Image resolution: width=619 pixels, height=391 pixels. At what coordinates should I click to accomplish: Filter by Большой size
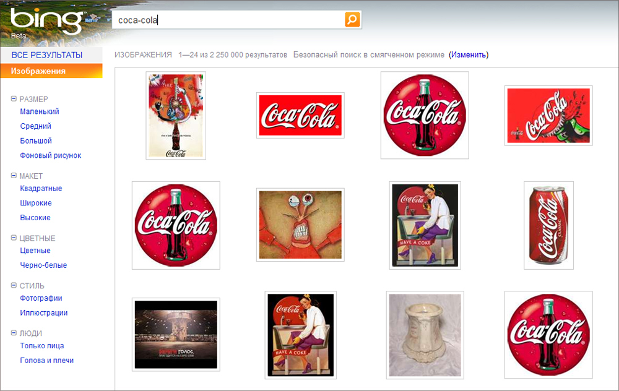36,141
